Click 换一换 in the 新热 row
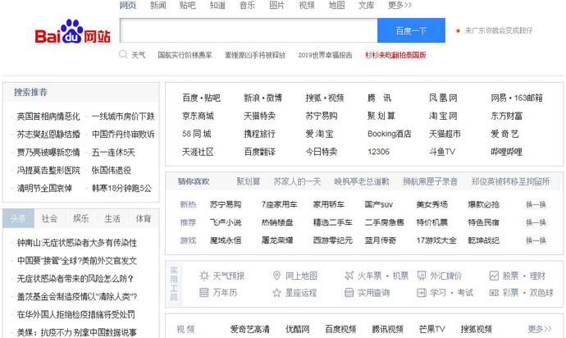 pos(536,205)
